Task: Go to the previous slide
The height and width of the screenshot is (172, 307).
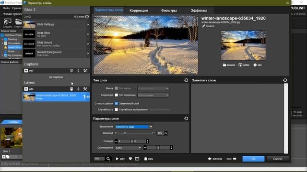Action: (x=215, y=159)
